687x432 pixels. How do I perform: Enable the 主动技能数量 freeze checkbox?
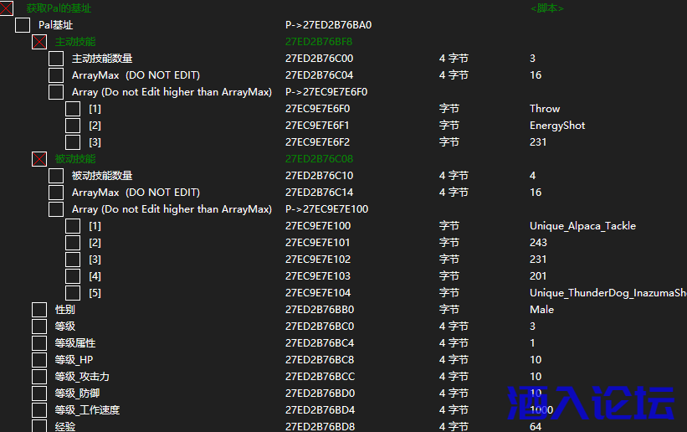[x=56, y=59]
